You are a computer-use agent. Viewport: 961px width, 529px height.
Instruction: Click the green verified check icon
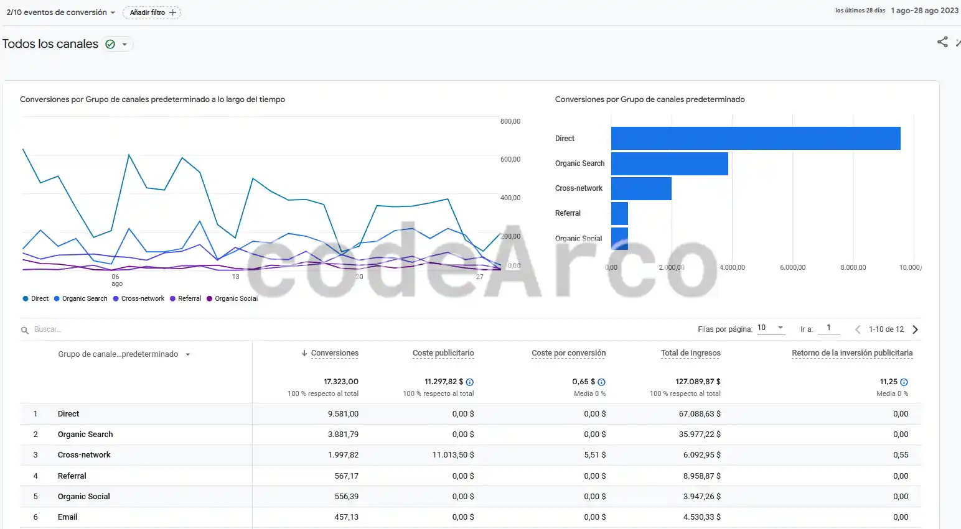pos(110,44)
